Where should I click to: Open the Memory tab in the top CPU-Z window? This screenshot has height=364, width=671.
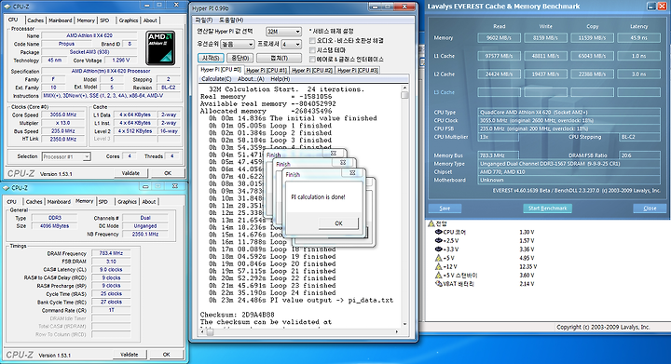click(x=86, y=20)
